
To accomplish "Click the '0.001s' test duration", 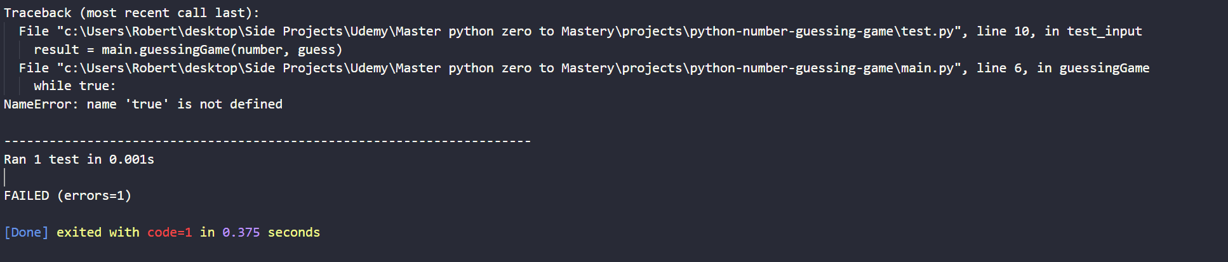I will [x=131, y=159].
